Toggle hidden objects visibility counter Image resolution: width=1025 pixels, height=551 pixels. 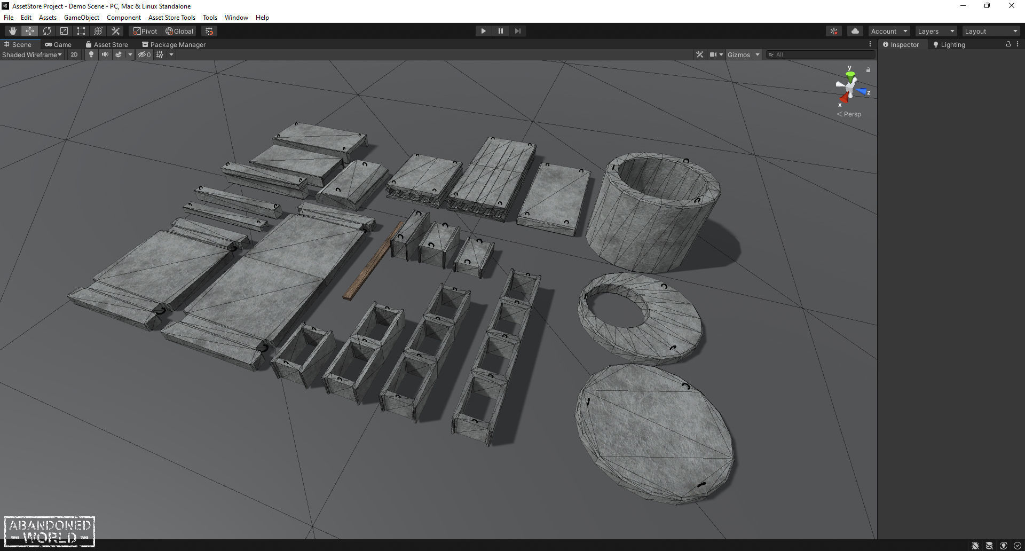point(144,54)
